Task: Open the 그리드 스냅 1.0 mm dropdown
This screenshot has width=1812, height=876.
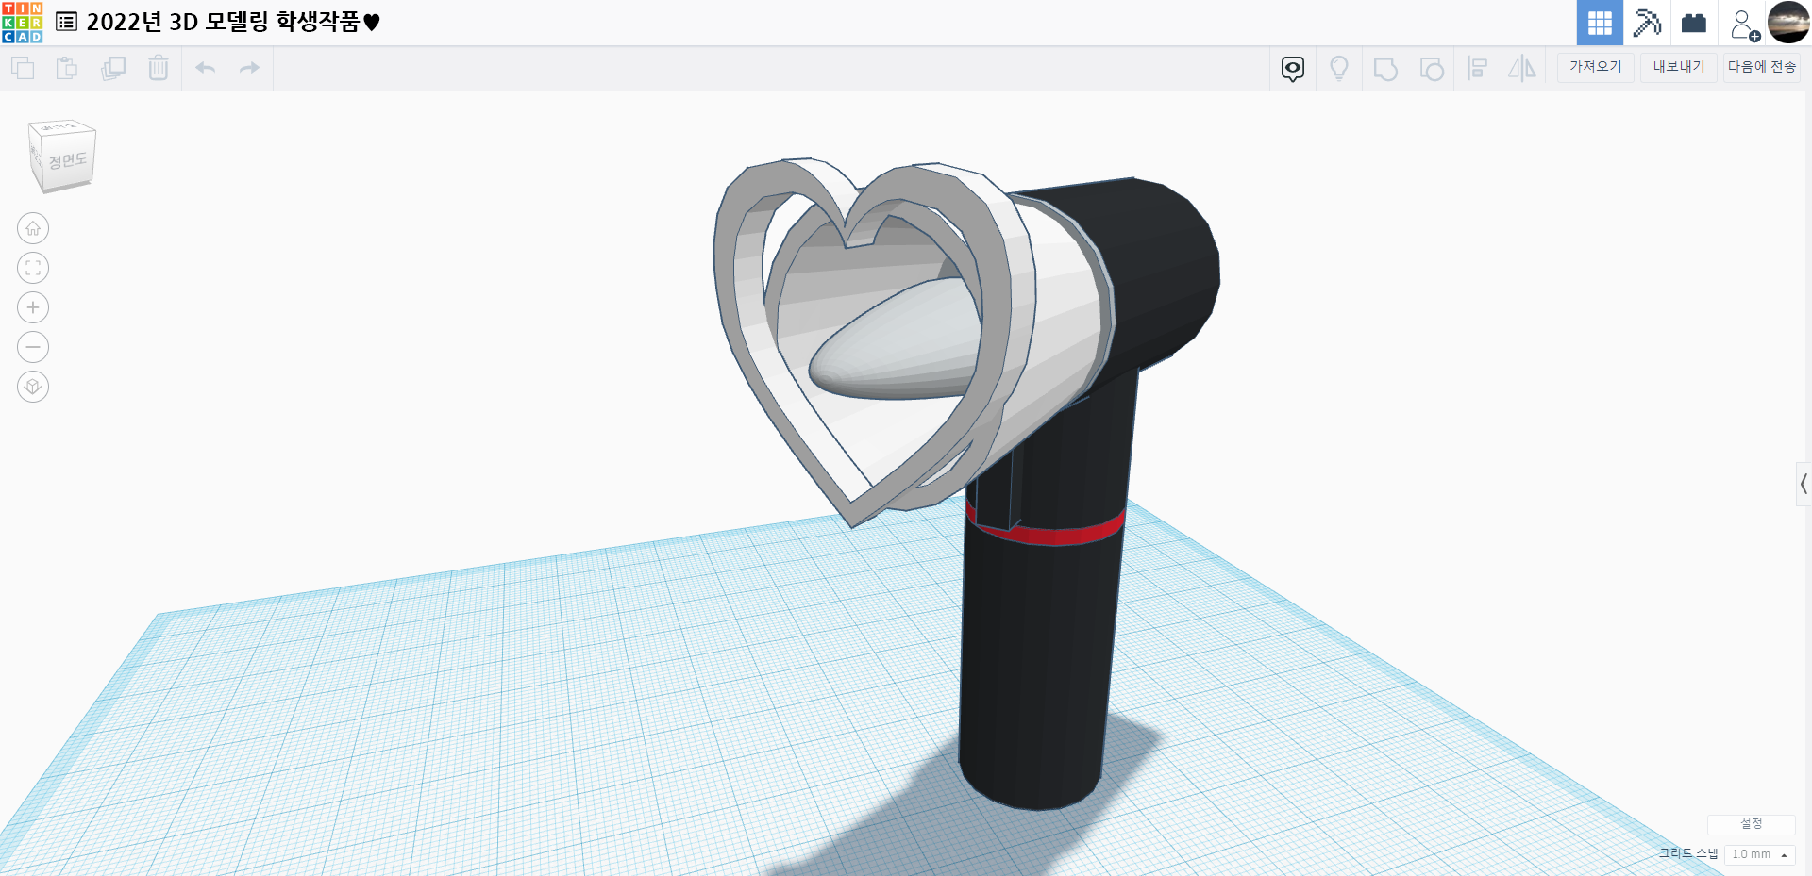Action: pos(1760,854)
